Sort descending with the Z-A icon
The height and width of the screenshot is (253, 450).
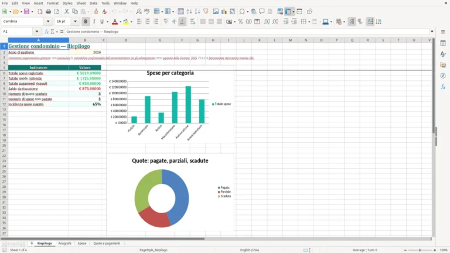pos(197,12)
